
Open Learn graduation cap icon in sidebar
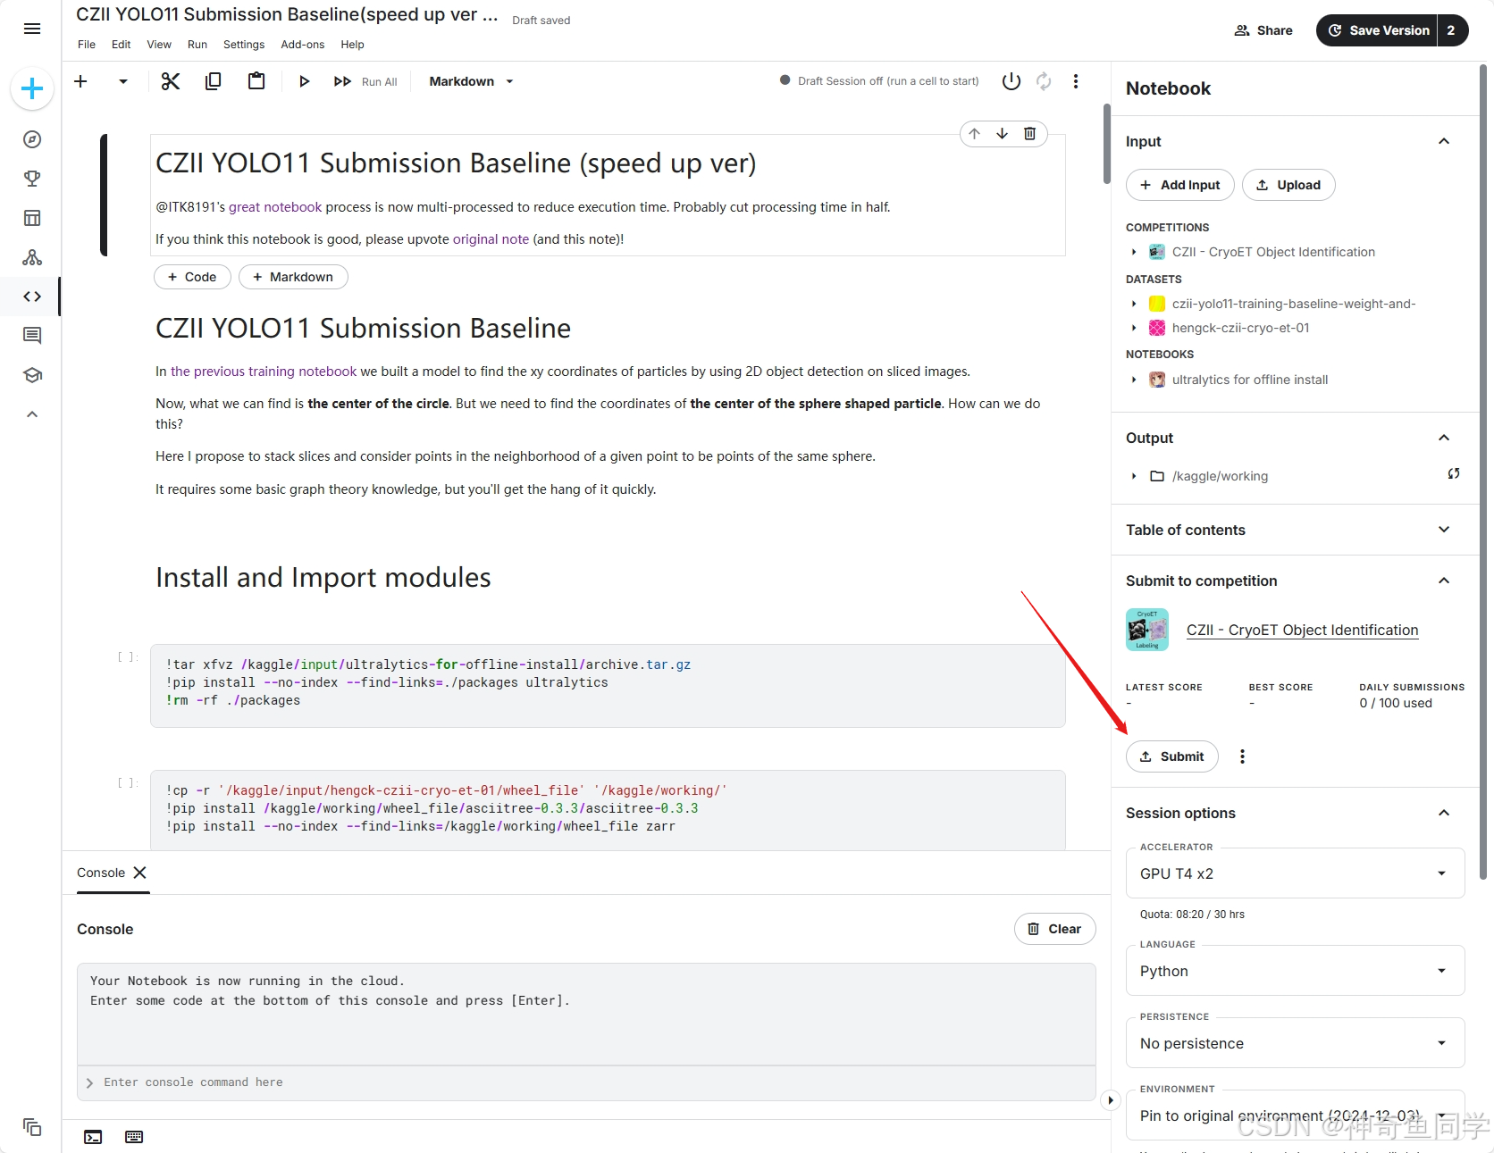click(x=32, y=375)
